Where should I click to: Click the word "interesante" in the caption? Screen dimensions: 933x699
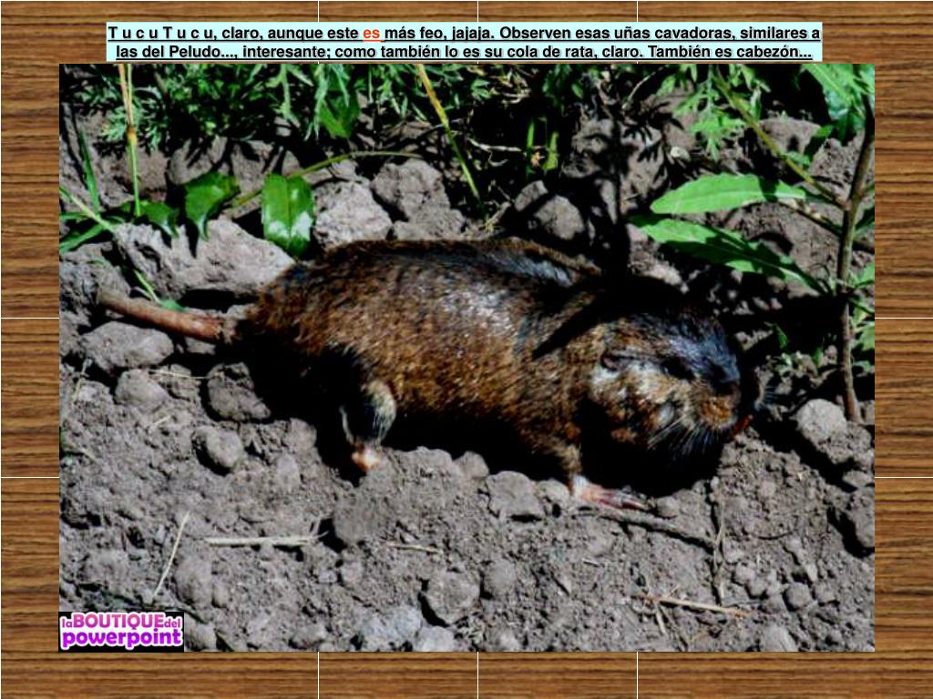click(285, 52)
